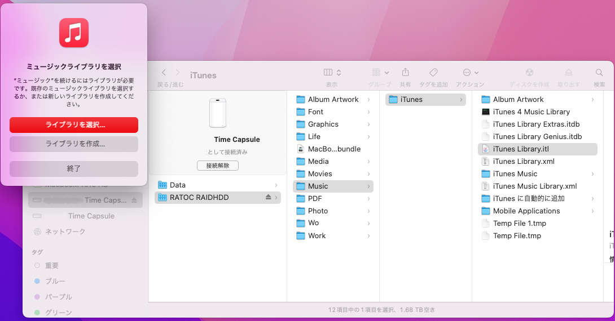The image size is (615, 321).
Task: Click the Music app icon in the dialog
Action: pyautogui.click(x=74, y=33)
